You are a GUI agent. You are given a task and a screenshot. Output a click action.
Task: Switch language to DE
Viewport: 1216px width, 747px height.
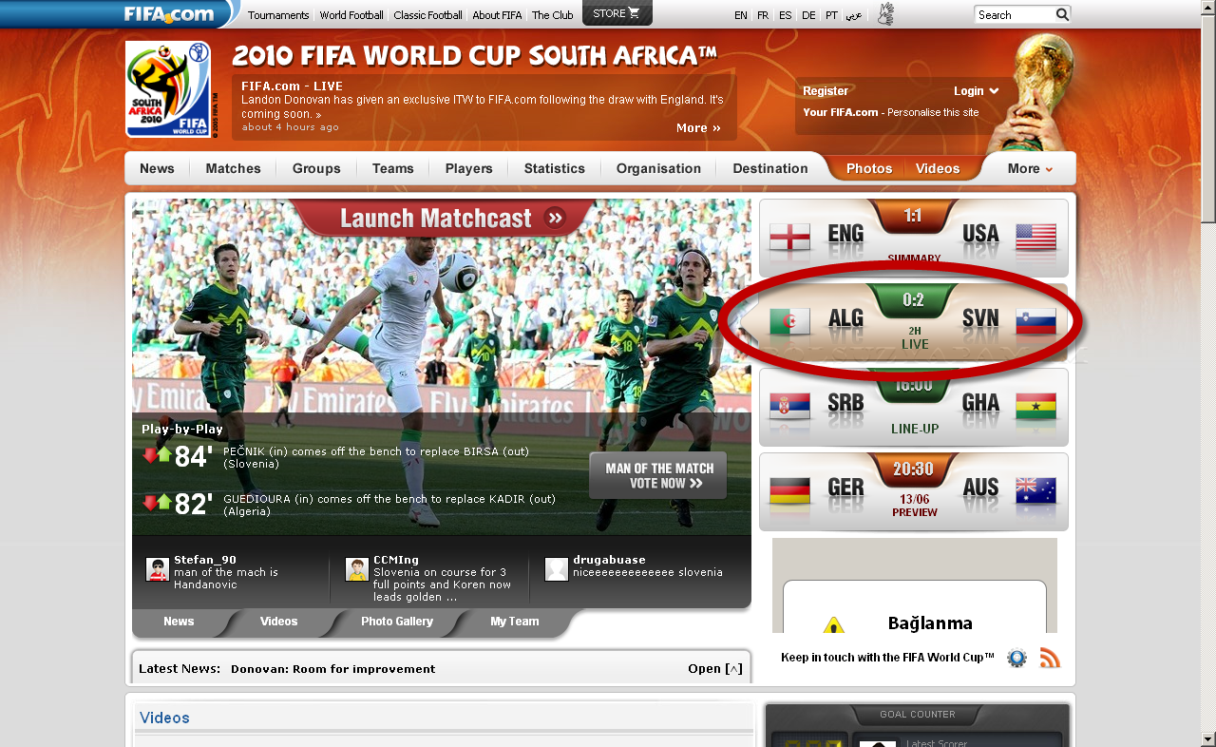click(x=808, y=15)
